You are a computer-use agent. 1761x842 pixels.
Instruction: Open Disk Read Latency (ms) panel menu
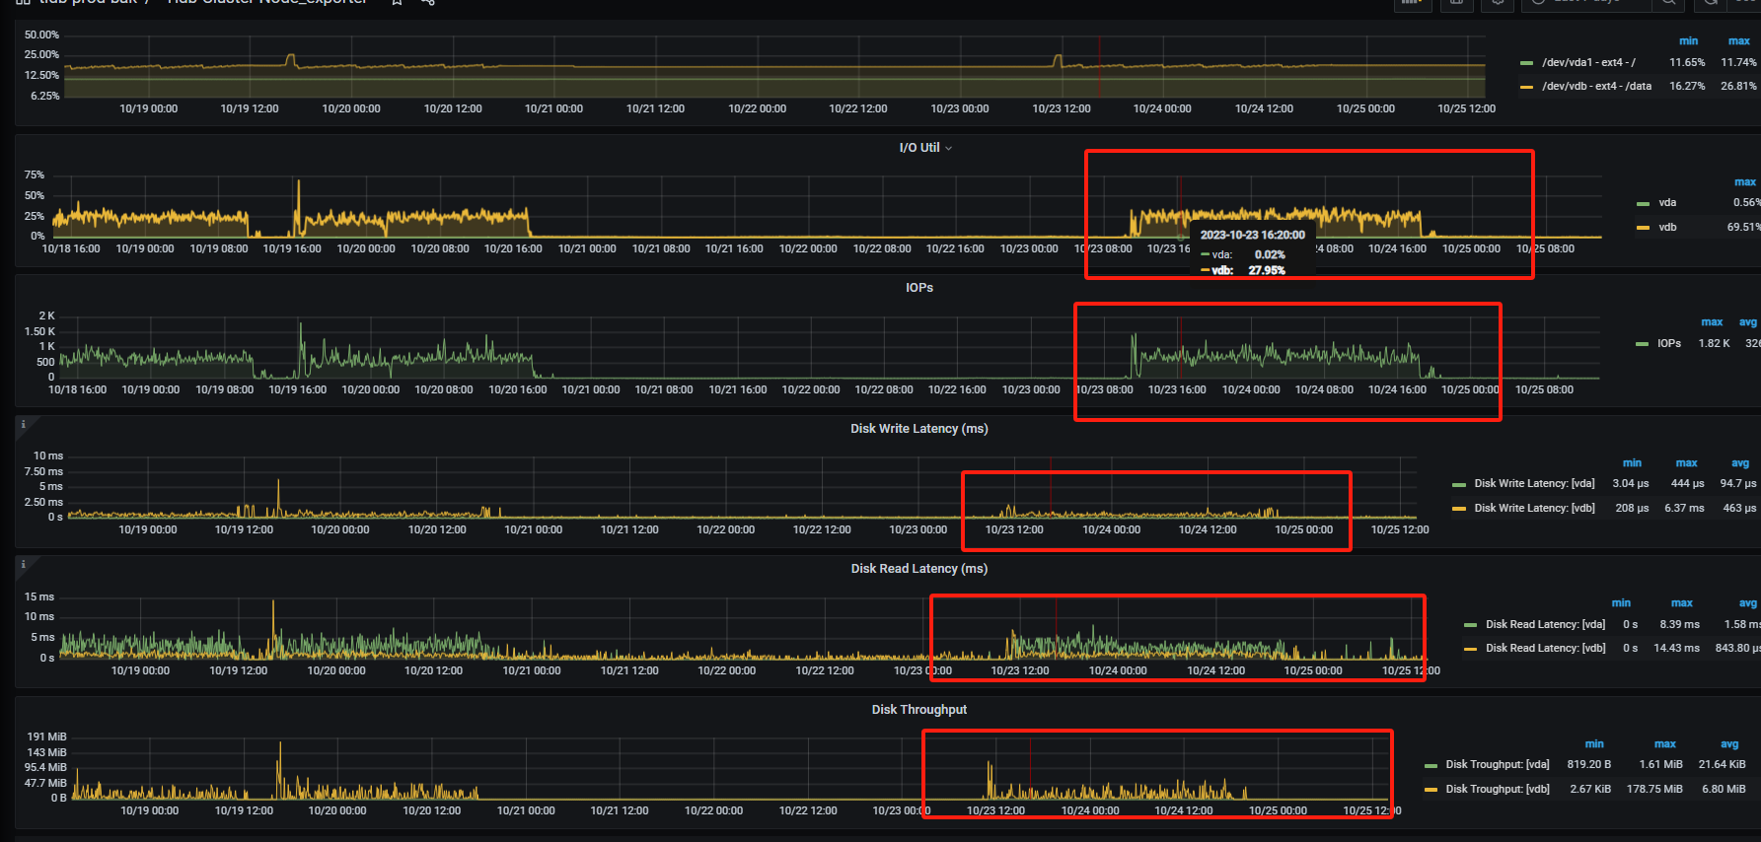point(918,569)
